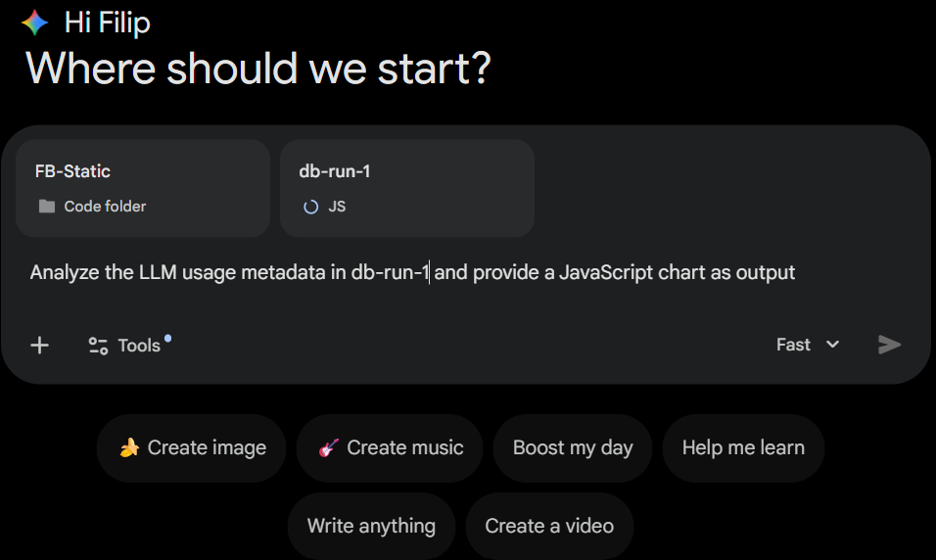Click the Tools sliders icon
Viewport: 936px width, 560px height.
98,345
